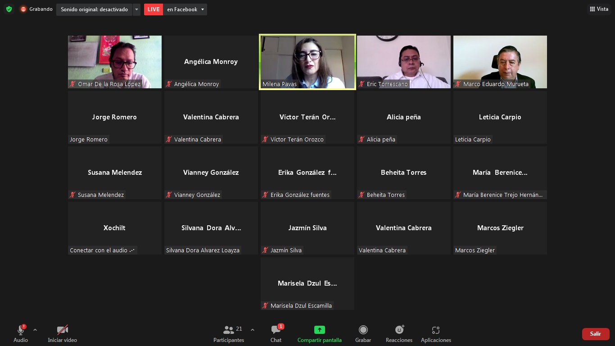Open the Aplicaciones menu
Image resolution: width=615 pixels, height=346 pixels.
pos(436,334)
